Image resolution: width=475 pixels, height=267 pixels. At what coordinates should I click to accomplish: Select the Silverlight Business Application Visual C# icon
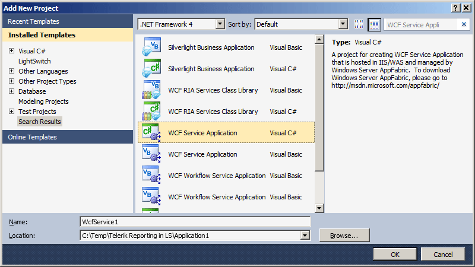click(151, 68)
